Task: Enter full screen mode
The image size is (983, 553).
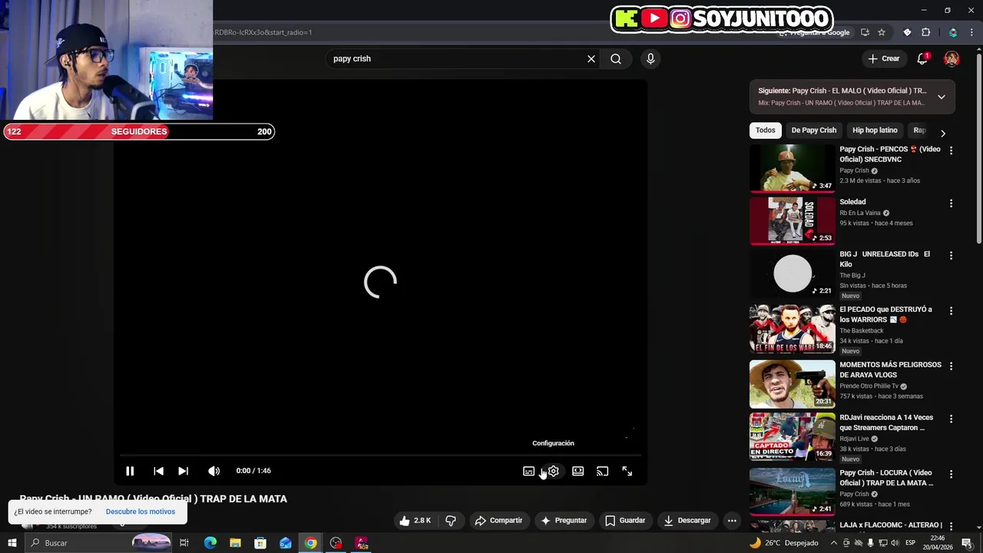Action: coord(627,471)
